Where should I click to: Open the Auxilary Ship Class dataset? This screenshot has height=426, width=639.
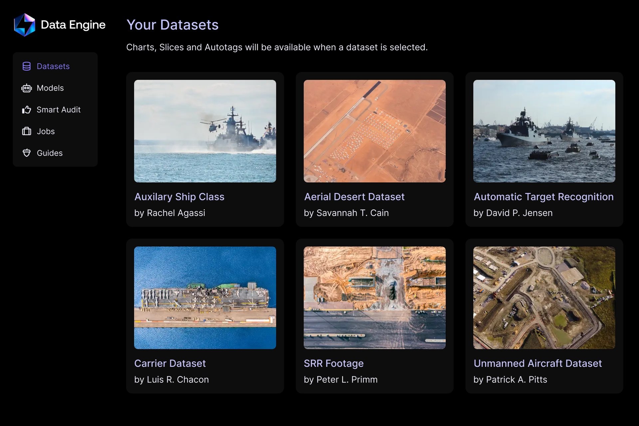tap(179, 197)
